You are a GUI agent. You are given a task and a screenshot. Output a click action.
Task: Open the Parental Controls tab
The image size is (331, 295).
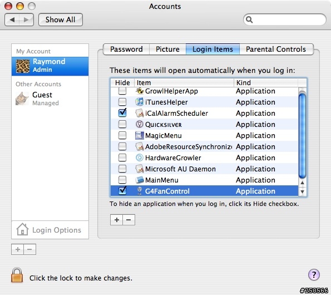[276, 49]
